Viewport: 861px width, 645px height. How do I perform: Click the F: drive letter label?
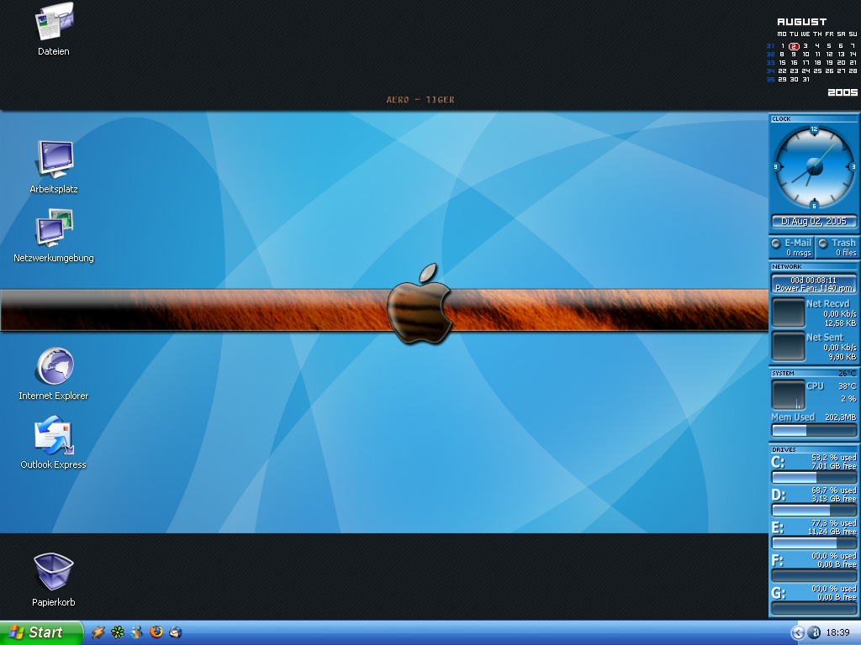[778, 560]
